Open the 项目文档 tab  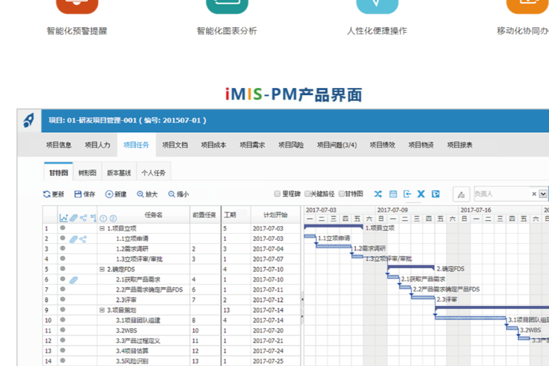point(175,144)
